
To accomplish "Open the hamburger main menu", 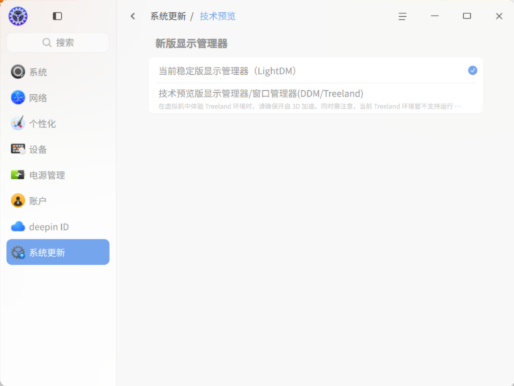I will (402, 16).
